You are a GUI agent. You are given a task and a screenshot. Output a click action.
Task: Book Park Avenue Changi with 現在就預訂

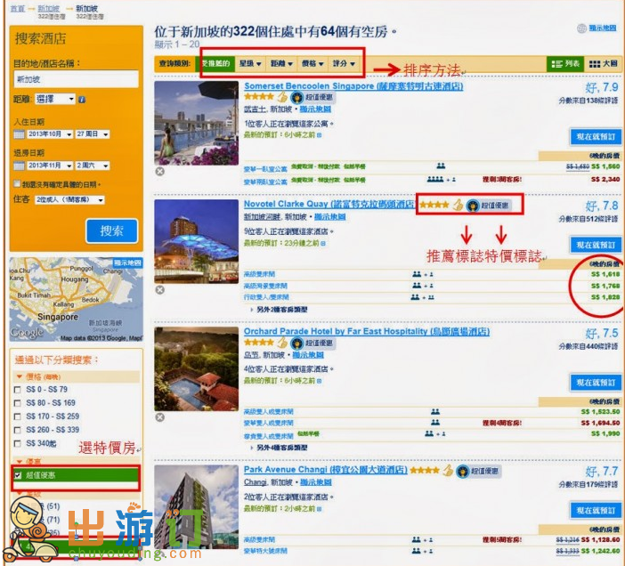tap(596, 510)
